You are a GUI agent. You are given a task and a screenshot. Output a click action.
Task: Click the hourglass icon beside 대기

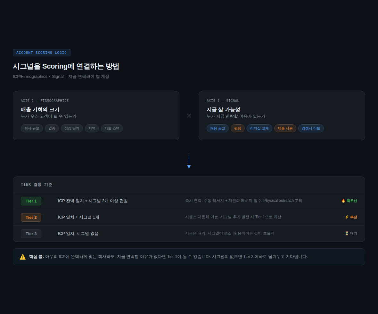coord(347,234)
